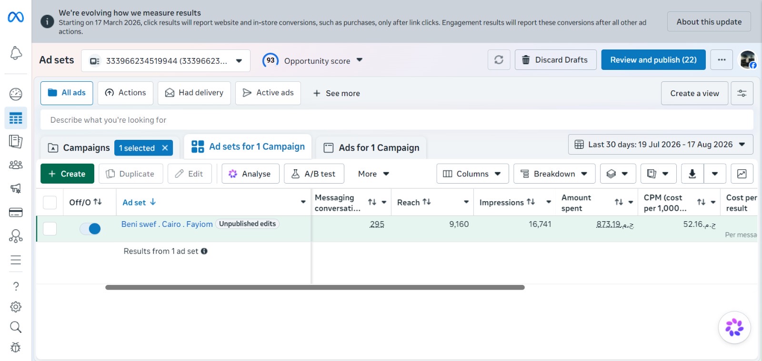Click the refresh data icon button
Viewport: 762px width, 361px height.
pyautogui.click(x=499, y=60)
